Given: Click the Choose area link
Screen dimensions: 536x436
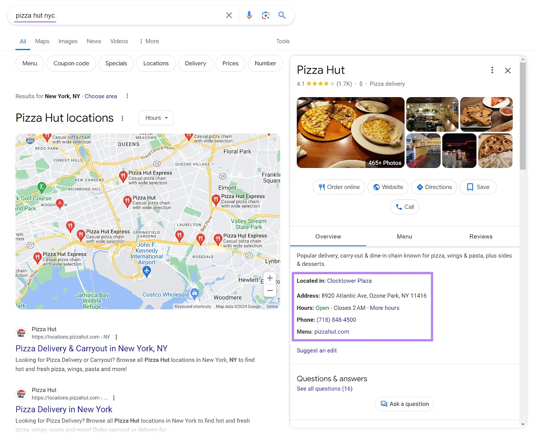Looking at the screenshot, I should click(101, 96).
